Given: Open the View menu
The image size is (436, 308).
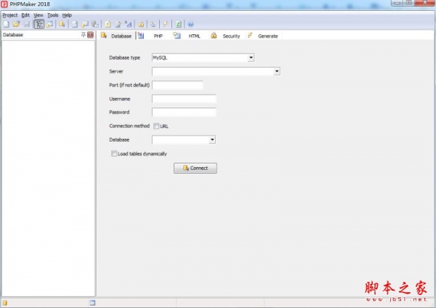Looking at the screenshot, I should click(x=39, y=15).
